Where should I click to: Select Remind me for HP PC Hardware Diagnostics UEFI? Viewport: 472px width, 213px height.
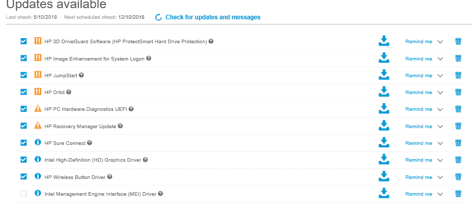click(419, 109)
